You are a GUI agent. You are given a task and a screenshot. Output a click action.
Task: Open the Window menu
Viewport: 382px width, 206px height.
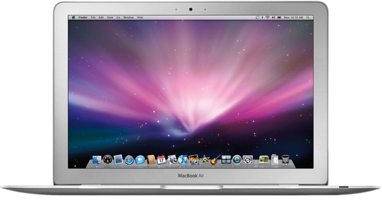pyautogui.click(x=128, y=17)
